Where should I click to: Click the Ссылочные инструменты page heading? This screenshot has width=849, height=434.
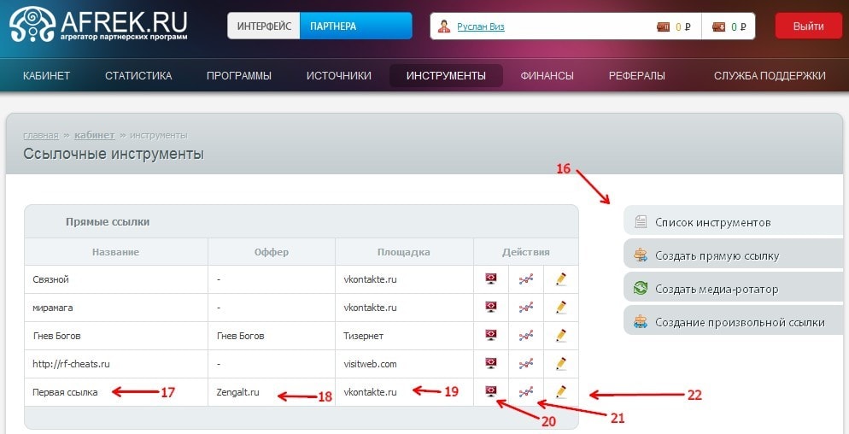pos(114,154)
